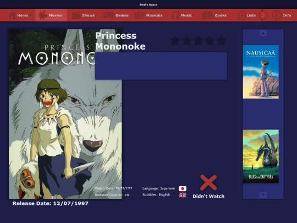The height and width of the screenshot is (223, 297).
Task: Rate five stars with fifth star
Action: click(x=221, y=41)
